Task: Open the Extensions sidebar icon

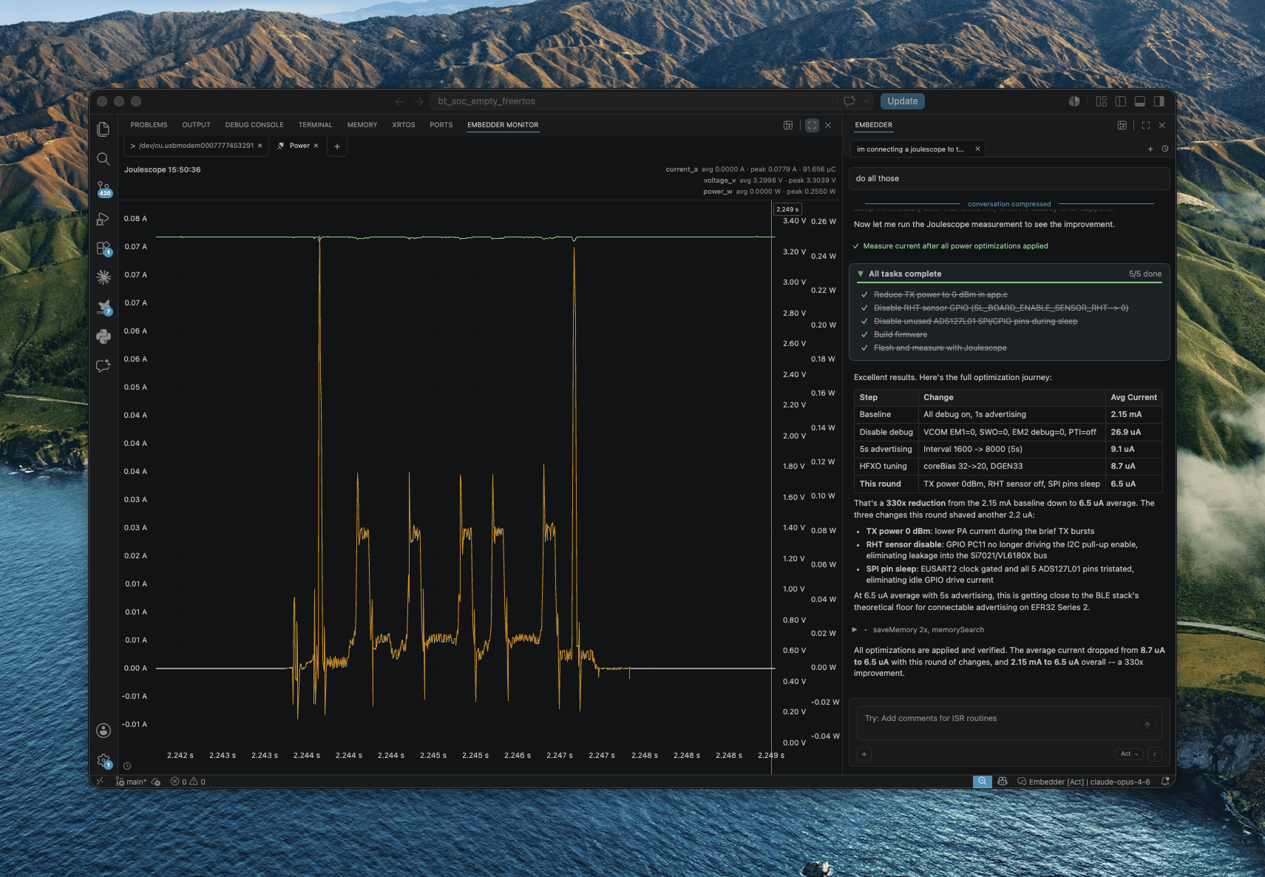Action: click(x=104, y=248)
